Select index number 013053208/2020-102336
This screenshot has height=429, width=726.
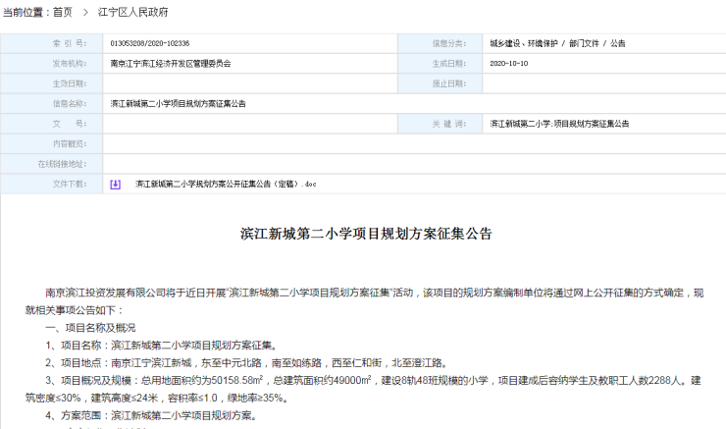(x=149, y=43)
